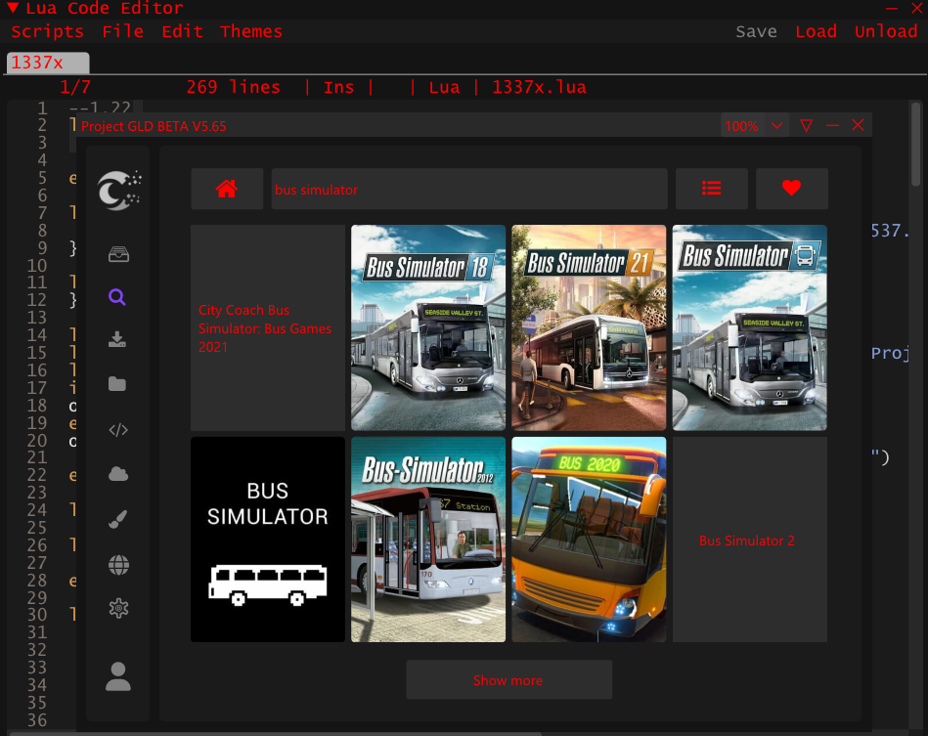Click the red home button

[227, 189]
